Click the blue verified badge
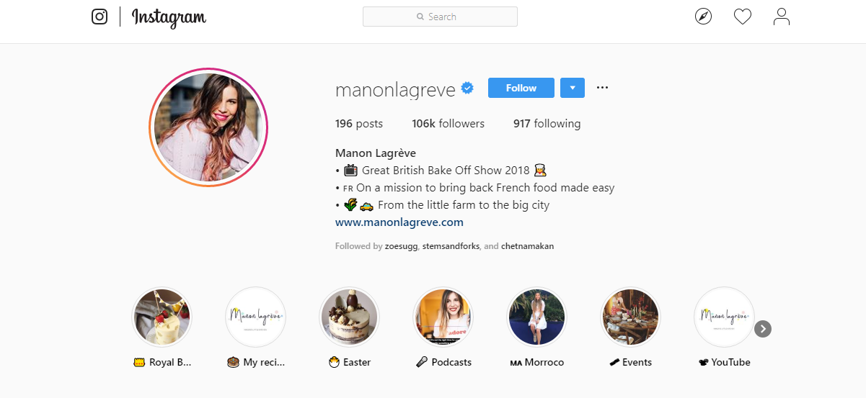This screenshot has width=866, height=398. (467, 88)
